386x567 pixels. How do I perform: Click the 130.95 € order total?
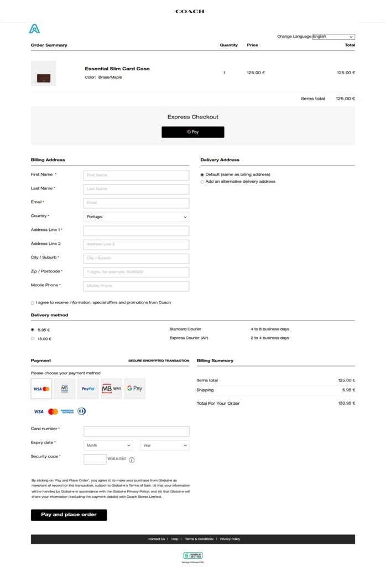346,403
